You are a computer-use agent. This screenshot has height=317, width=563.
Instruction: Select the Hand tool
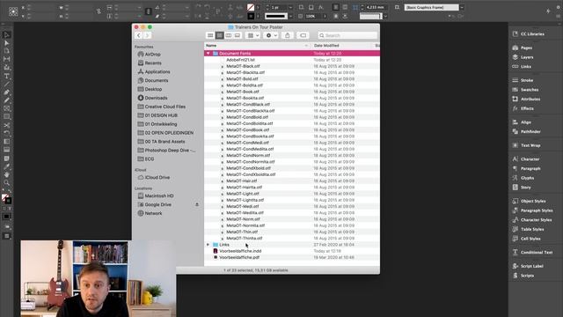coord(6,174)
